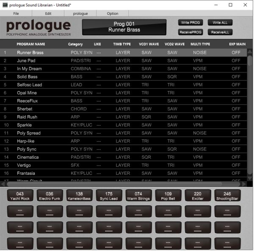Click the TIMB TYPE column header

pyautogui.click(x=122, y=44)
